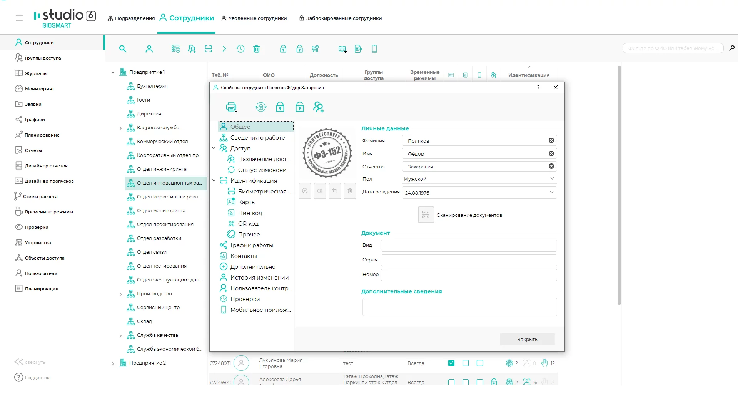Click the document scan icon button
This screenshot has height=393, width=738.
click(426, 215)
